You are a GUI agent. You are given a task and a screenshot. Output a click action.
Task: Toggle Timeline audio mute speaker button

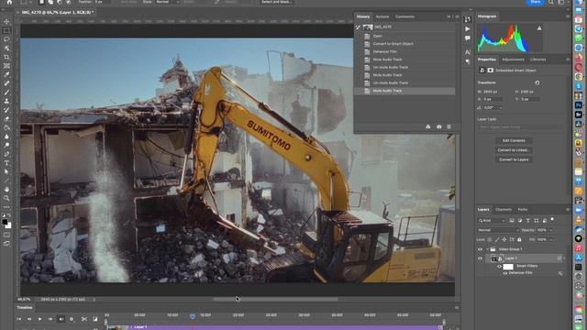click(61, 319)
